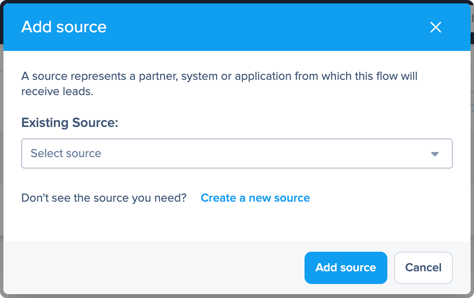
Task: Click the empty blue header bar area
Action: click(255, 27)
